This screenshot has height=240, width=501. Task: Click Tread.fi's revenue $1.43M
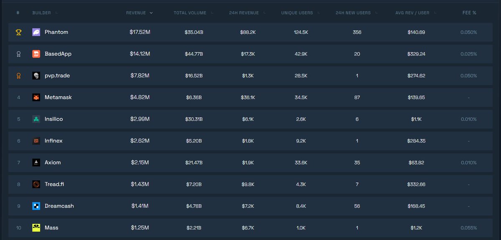point(140,184)
